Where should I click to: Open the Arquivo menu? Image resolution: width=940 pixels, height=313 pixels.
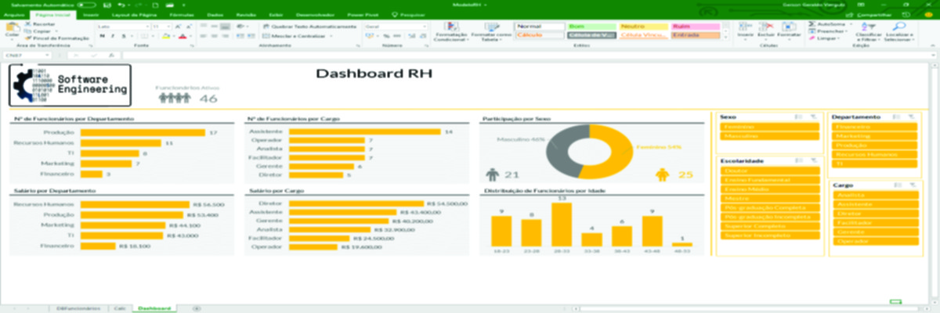pos(14,15)
